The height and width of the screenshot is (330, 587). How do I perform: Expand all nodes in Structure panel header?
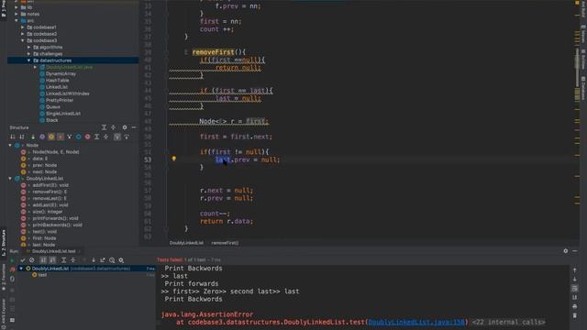coord(104,127)
